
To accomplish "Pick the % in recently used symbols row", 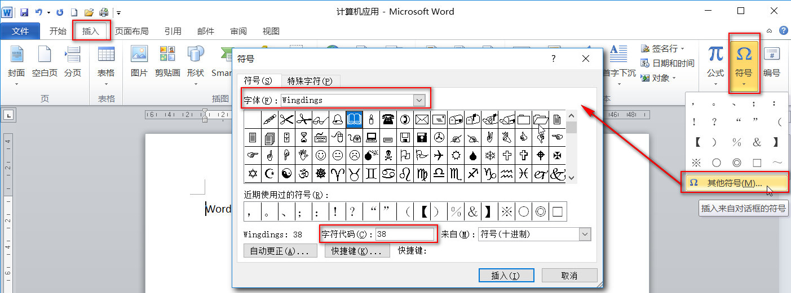I will click(x=456, y=211).
